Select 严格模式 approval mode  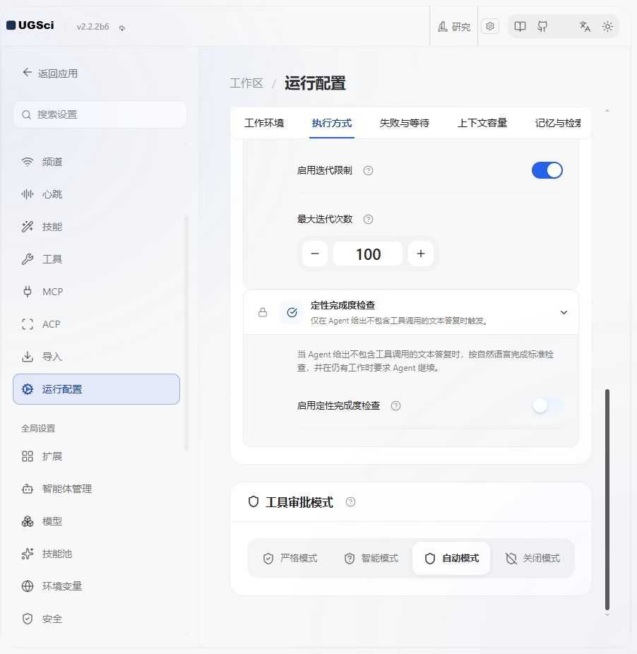pos(291,559)
